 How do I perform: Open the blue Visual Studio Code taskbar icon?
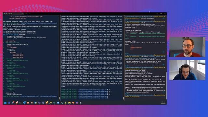(x=24, y=103)
